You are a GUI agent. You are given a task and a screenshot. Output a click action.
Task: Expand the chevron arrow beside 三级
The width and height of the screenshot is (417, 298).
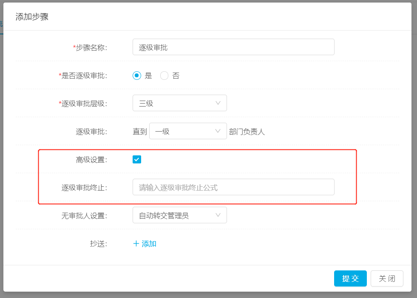[218, 103]
